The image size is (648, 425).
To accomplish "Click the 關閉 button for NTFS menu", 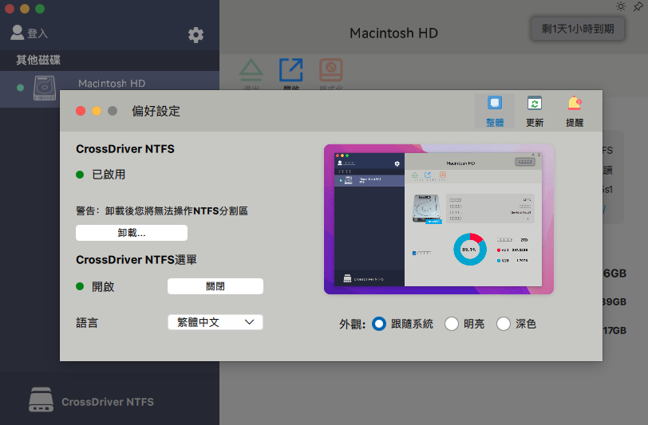I will pyautogui.click(x=215, y=286).
